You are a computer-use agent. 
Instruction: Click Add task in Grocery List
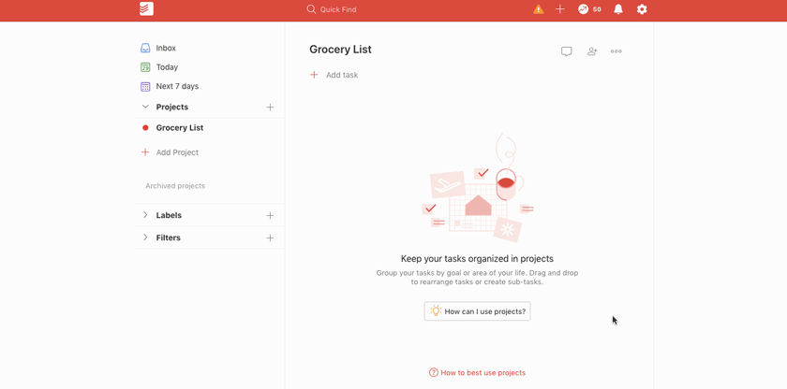click(x=341, y=75)
